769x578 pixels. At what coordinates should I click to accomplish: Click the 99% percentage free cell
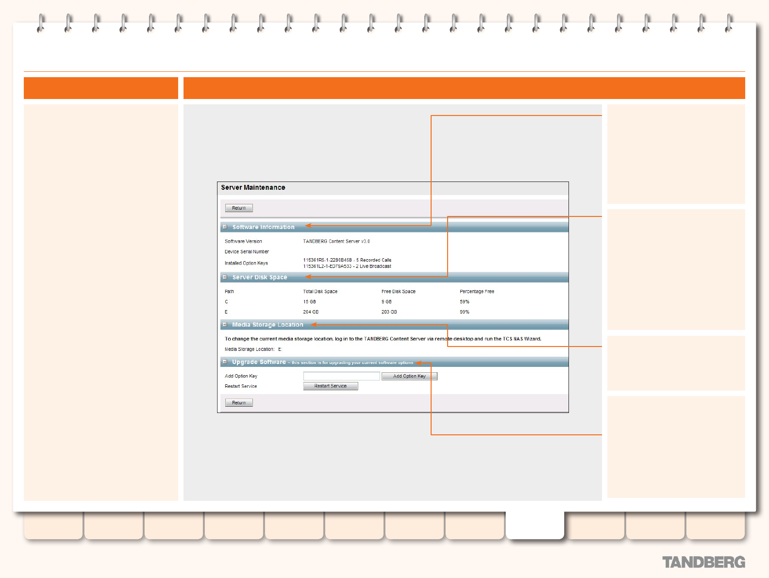(x=465, y=312)
